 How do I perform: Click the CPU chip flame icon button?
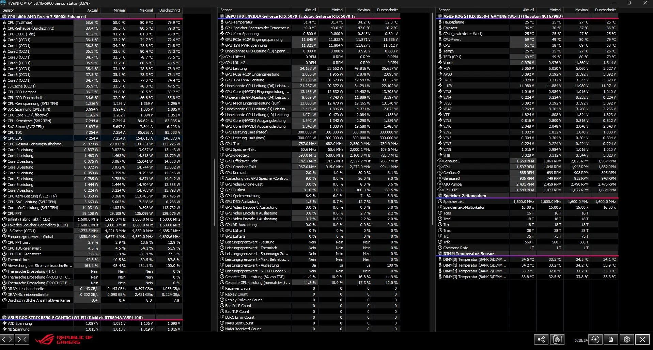pos(557,339)
